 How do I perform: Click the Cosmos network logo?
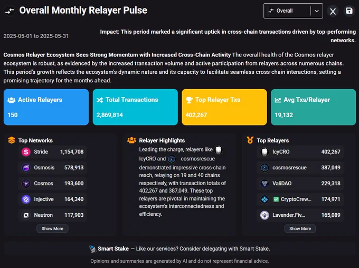pyautogui.click(x=26, y=183)
